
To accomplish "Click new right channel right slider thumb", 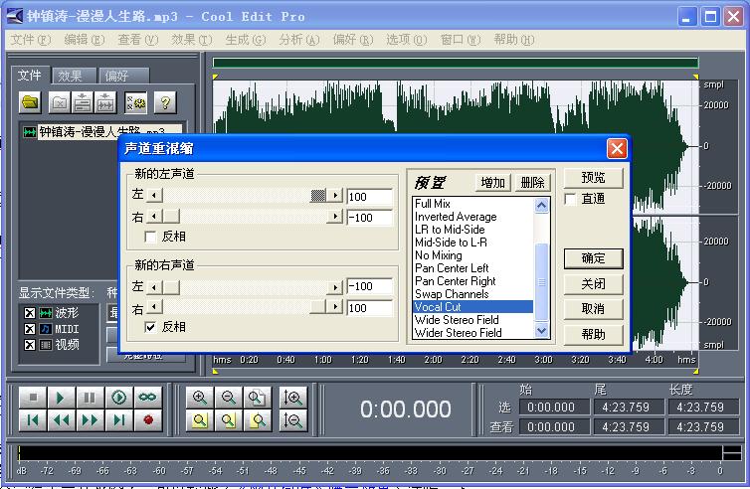I will click(x=317, y=307).
